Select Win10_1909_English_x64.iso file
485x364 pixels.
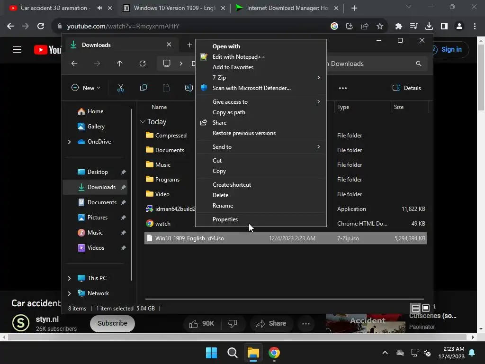pyautogui.click(x=286, y=238)
